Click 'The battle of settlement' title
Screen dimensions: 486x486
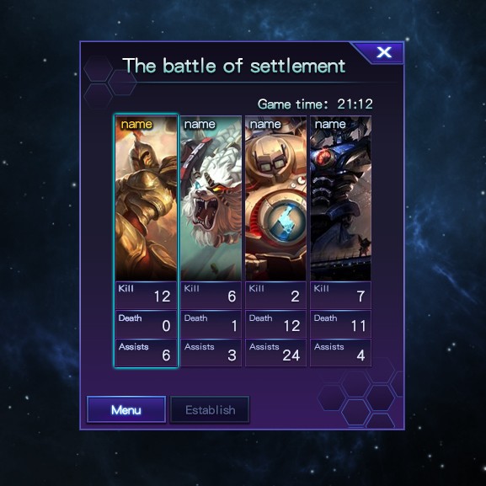234,66
